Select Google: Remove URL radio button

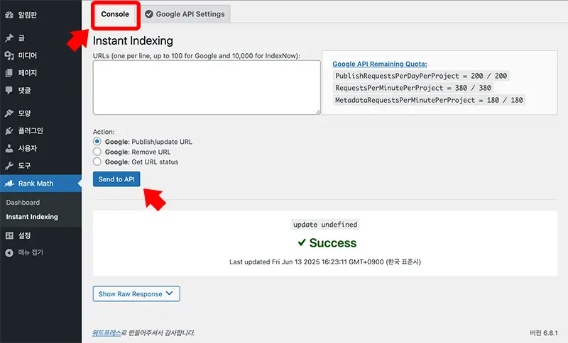(x=97, y=152)
